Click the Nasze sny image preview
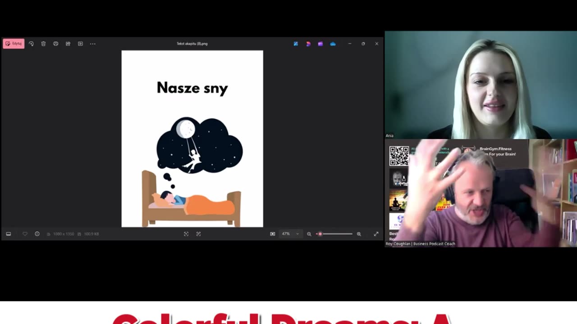 click(x=192, y=139)
